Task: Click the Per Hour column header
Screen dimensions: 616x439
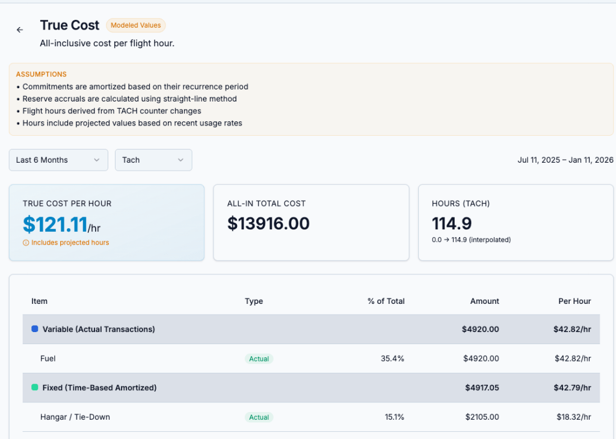Action: (x=574, y=301)
